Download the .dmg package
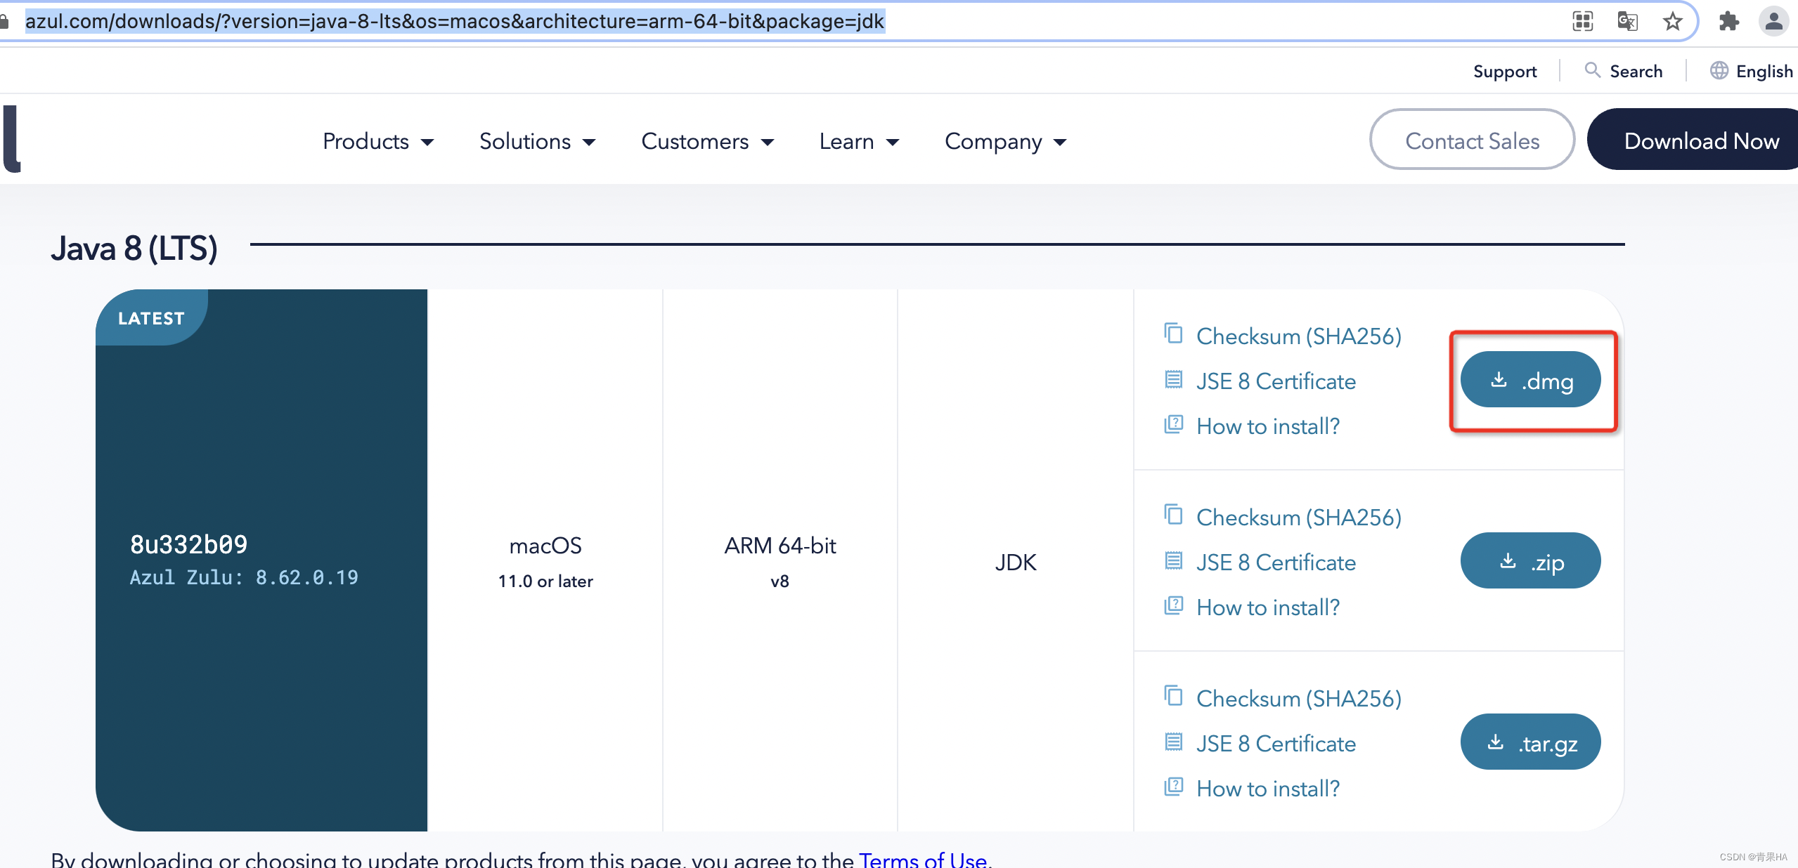Image resolution: width=1798 pixels, height=868 pixels. pos(1530,380)
